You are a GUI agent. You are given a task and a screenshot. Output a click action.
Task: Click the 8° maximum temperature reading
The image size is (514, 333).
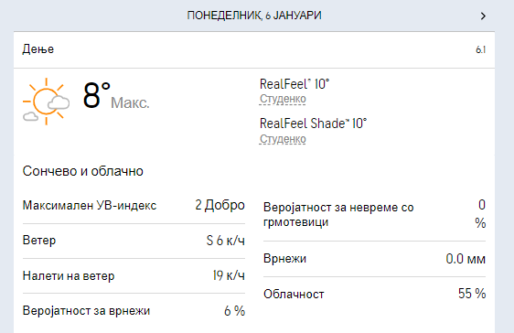click(96, 95)
